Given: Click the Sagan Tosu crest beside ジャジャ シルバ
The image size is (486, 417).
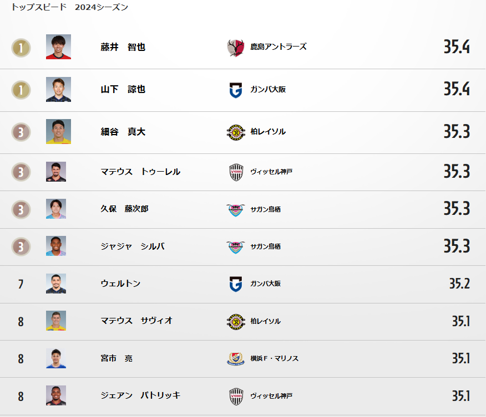Looking at the screenshot, I should [x=236, y=248].
